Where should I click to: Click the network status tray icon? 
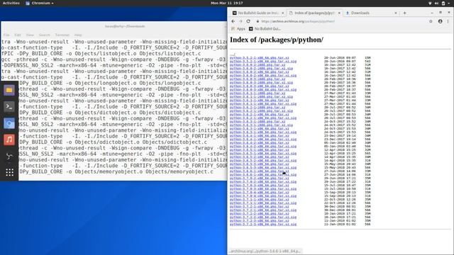coord(430,3)
